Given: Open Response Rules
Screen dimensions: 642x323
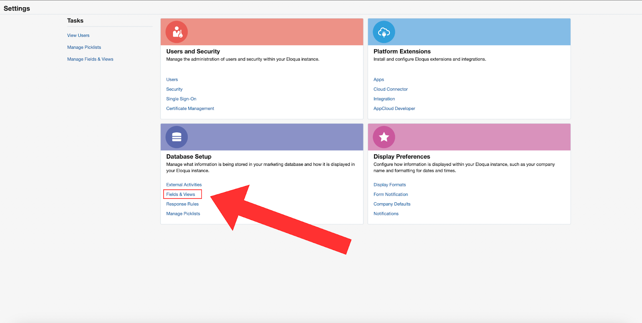Looking at the screenshot, I should pos(182,204).
